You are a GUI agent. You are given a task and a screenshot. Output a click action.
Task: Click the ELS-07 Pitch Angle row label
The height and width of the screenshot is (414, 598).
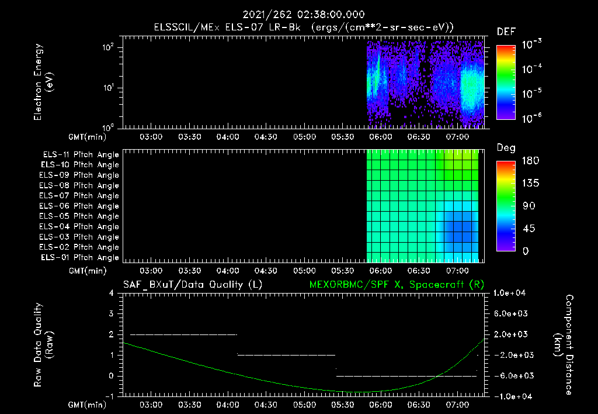click(79, 196)
